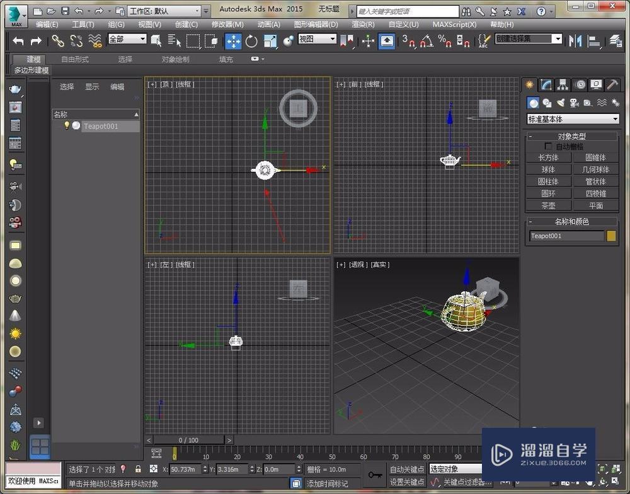The image size is (630, 494).
Task: Toggle the selection lock padlock icon
Action: [x=138, y=469]
